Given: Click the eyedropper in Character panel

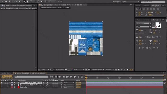Looking at the screenshot, I should click(153, 23).
